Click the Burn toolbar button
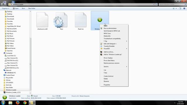Image resolution: width=187 pixels, height=105 pixels. click(x=23, y=8)
